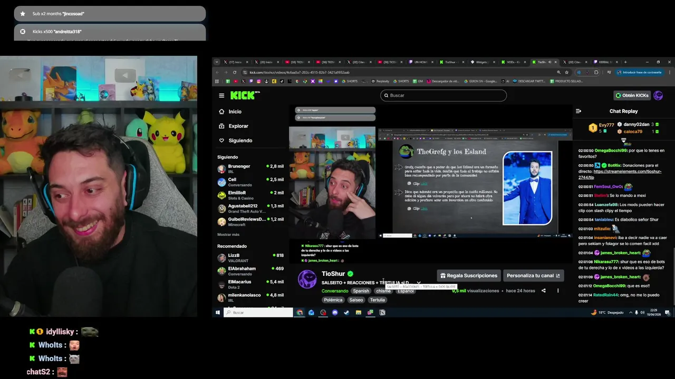Open LizzB recommended channel
Image resolution: width=675 pixels, height=379 pixels.
click(x=250, y=257)
